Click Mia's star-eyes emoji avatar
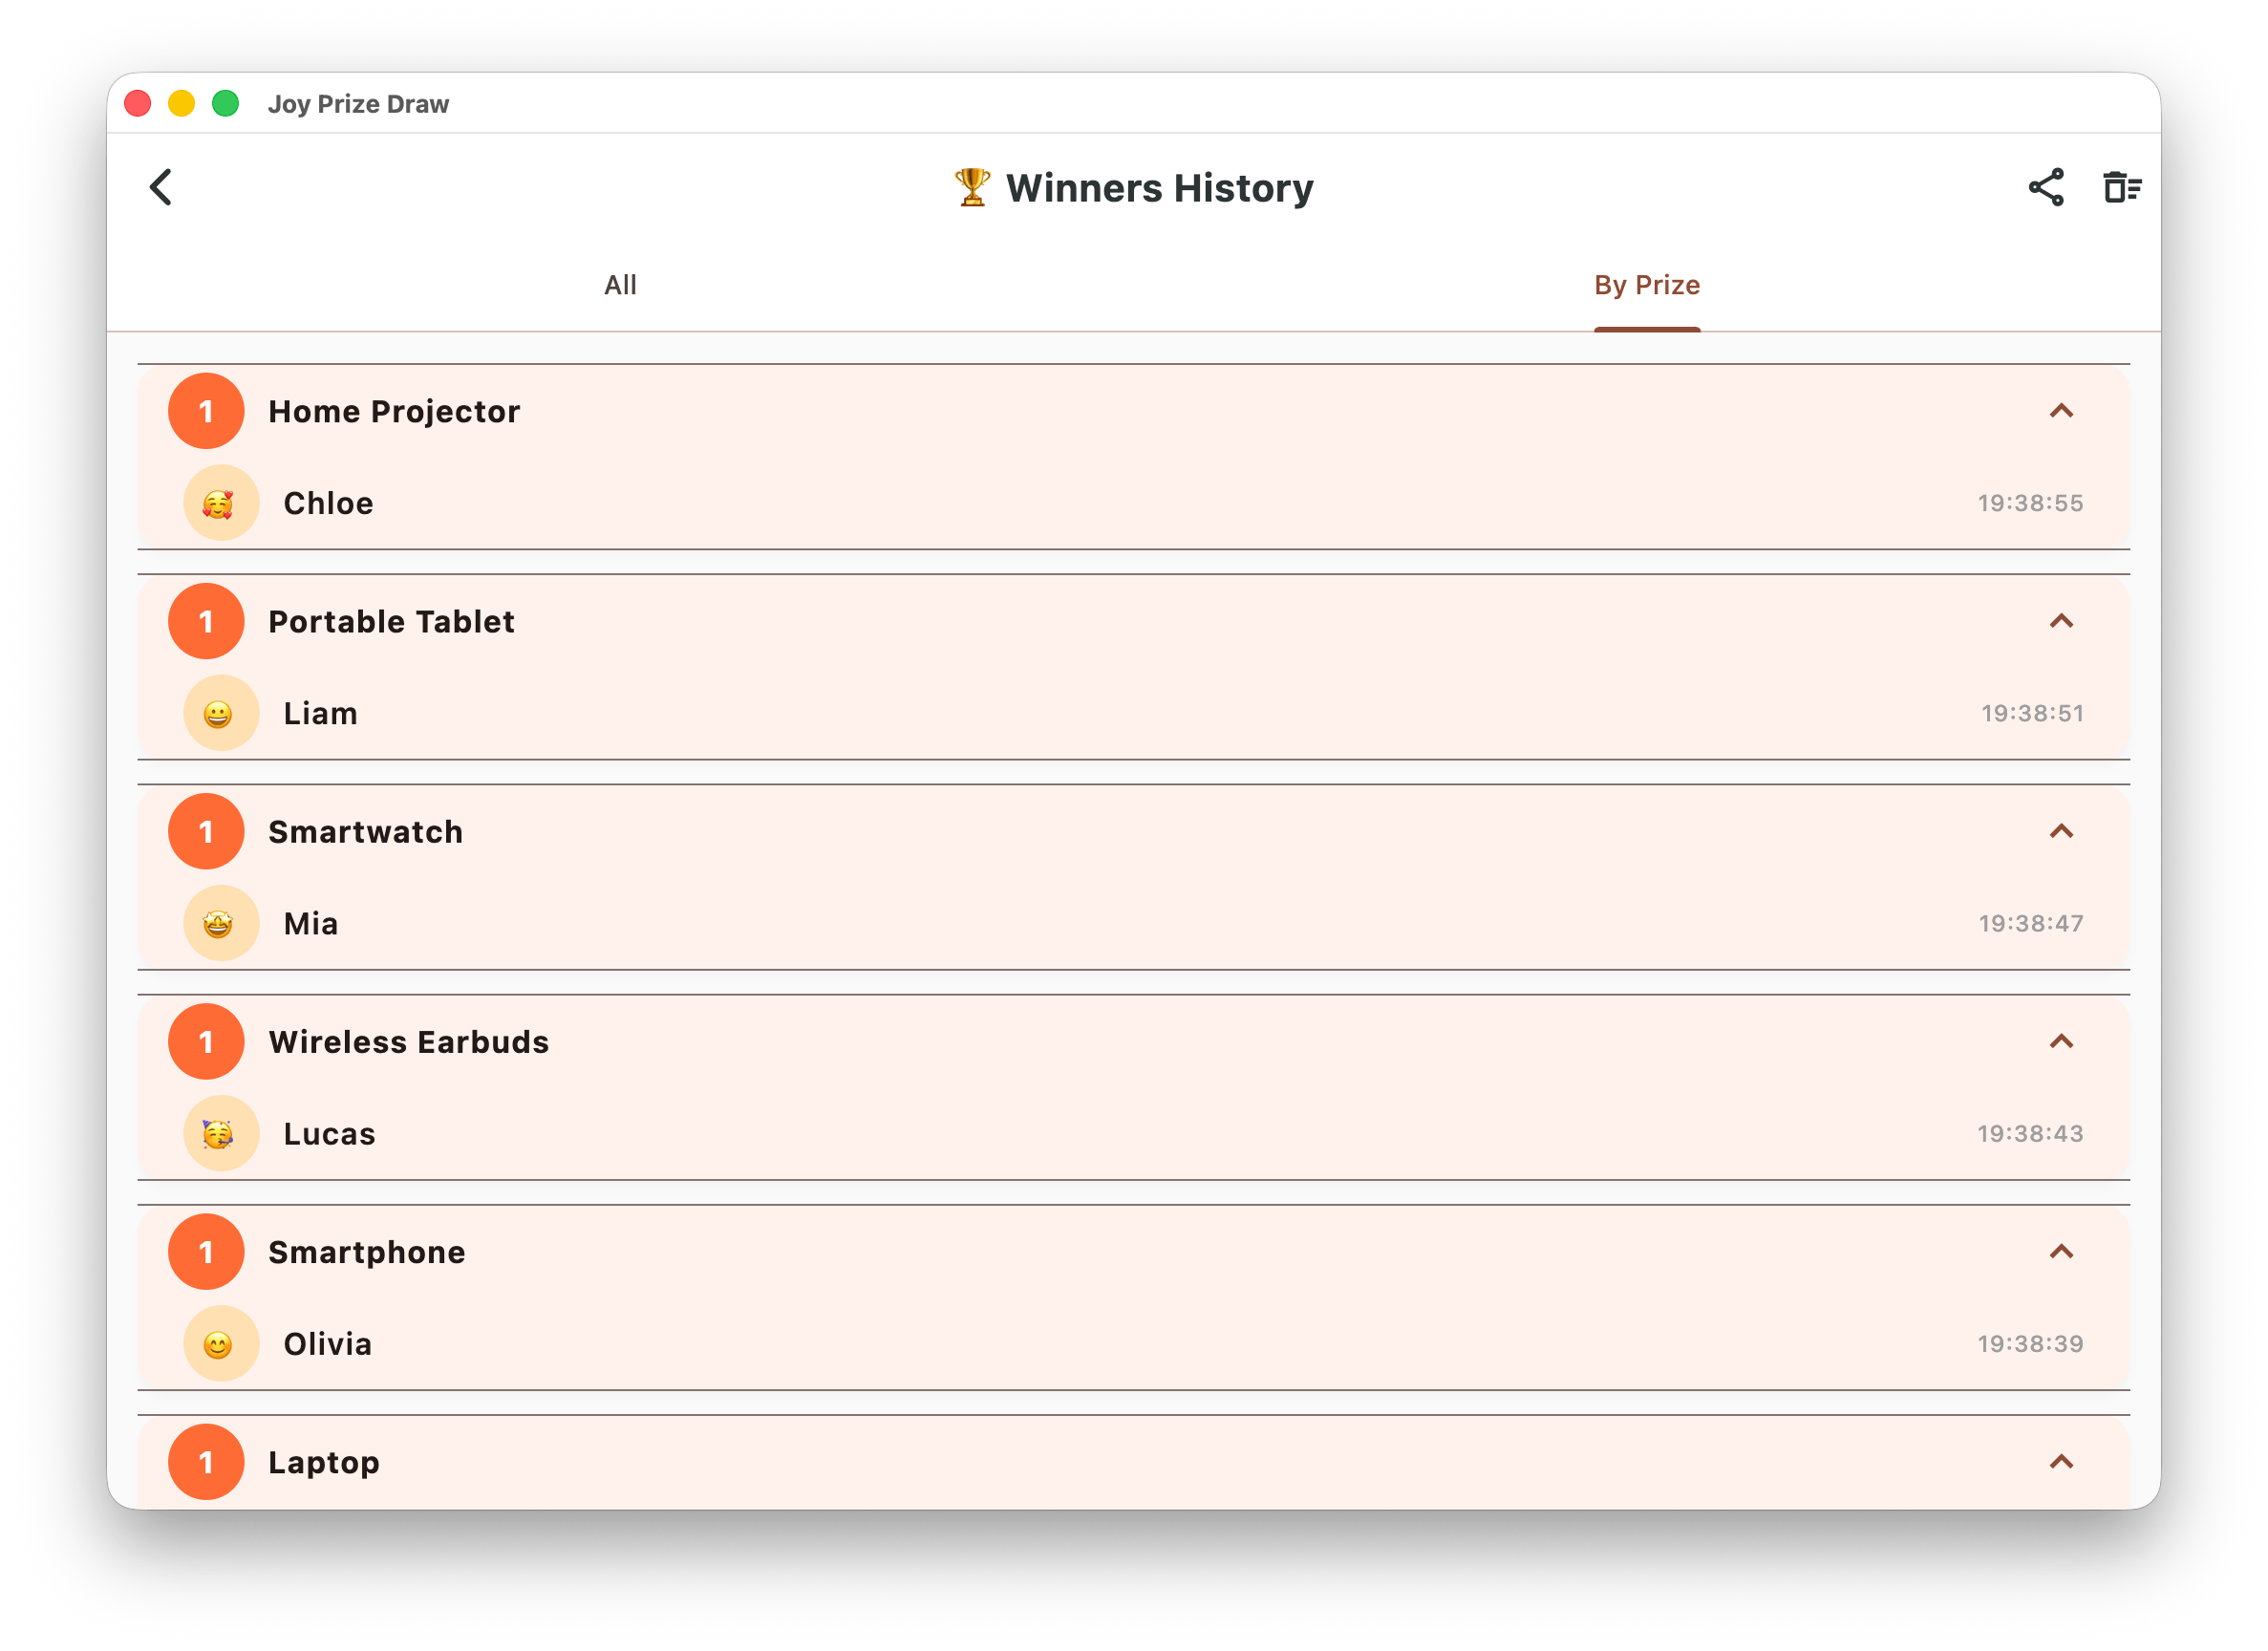Image resolution: width=2268 pixels, height=1651 pixels. pos(221,923)
